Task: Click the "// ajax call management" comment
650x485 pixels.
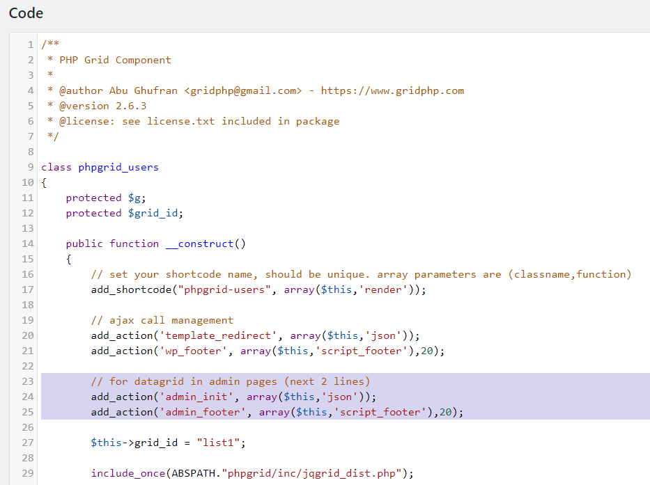Action: tap(162, 320)
